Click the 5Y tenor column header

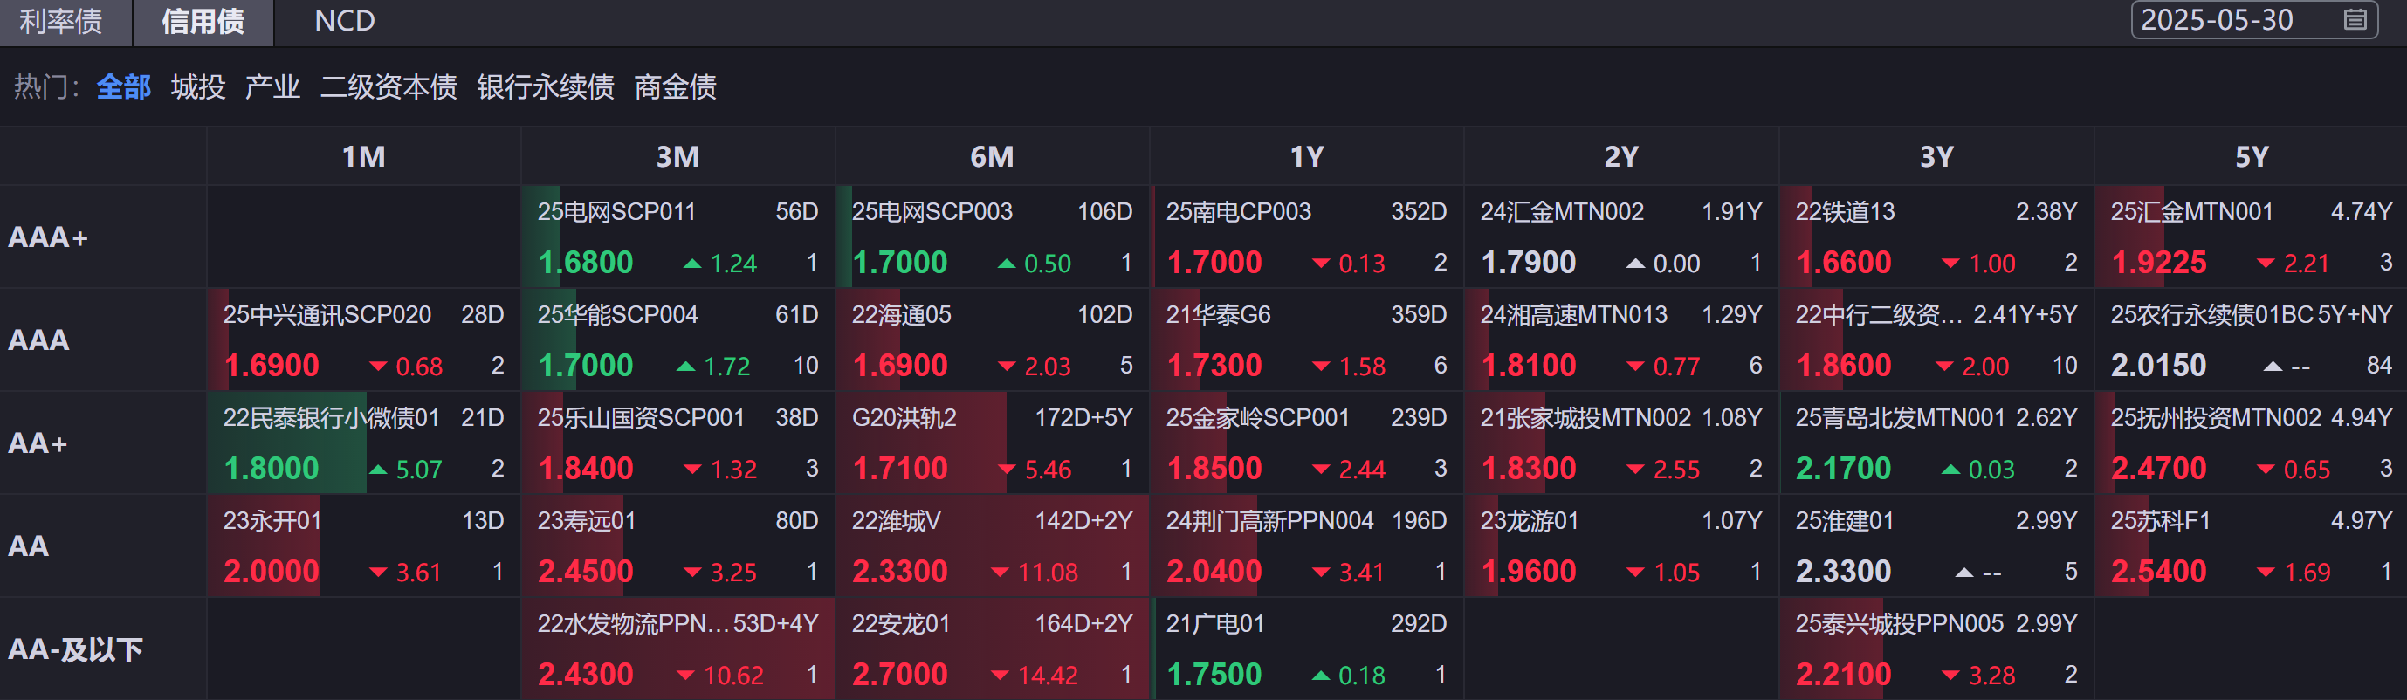tap(2251, 157)
